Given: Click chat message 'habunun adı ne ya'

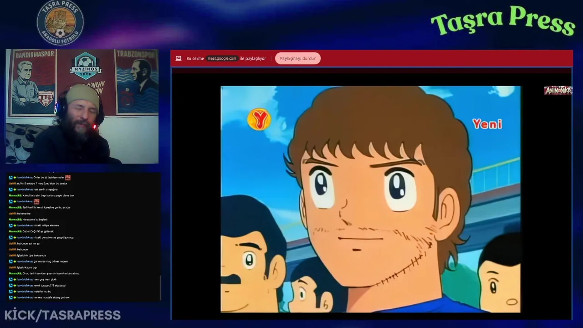Looking at the screenshot, I should [x=28, y=243].
